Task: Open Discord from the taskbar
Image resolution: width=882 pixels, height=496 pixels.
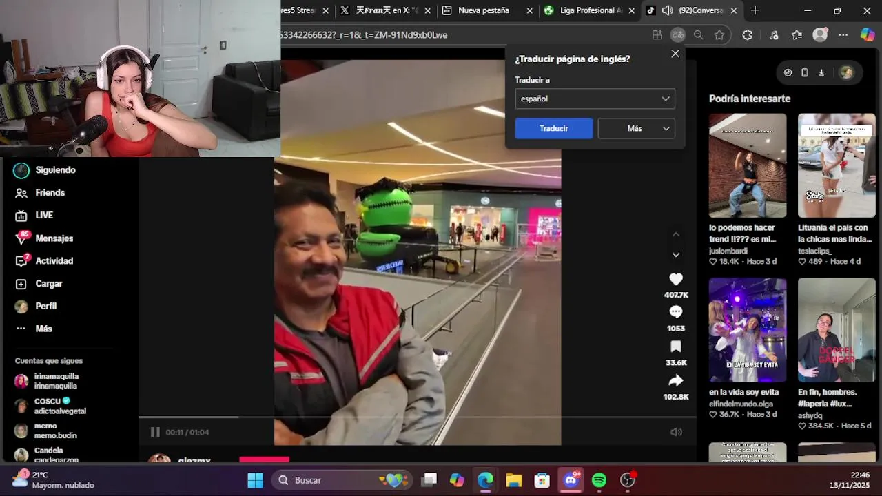Action: coord(571,480)
